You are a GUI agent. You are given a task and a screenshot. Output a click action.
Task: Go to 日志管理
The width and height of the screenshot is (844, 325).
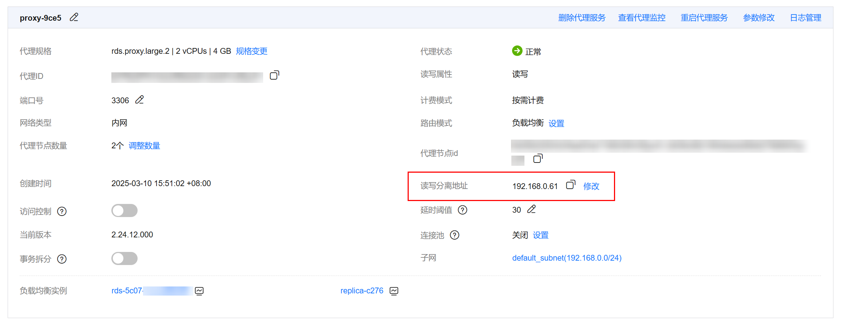(805, 18)
